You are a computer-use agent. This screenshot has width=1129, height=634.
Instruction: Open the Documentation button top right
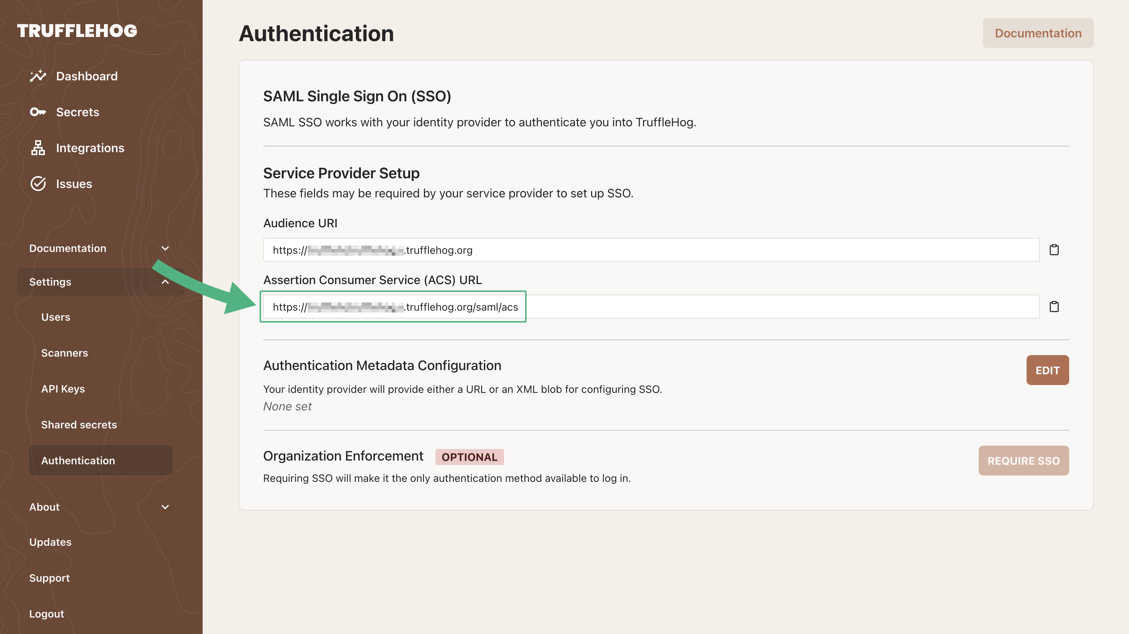tap(1037, 33)
